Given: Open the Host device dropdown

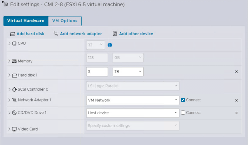Looking at the screenshot, I should [132, 113].
